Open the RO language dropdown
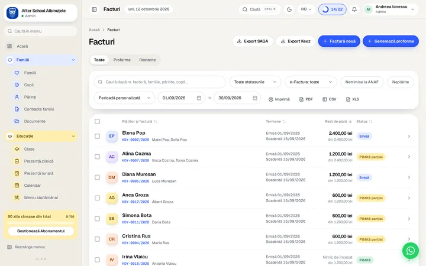Viewport: 426px width, 266px height. click(306, 9)
